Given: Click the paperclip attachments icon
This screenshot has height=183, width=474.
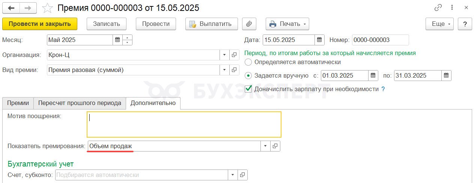Looking at the screenshot, I should pyautogui.click(x=249, y=24).
